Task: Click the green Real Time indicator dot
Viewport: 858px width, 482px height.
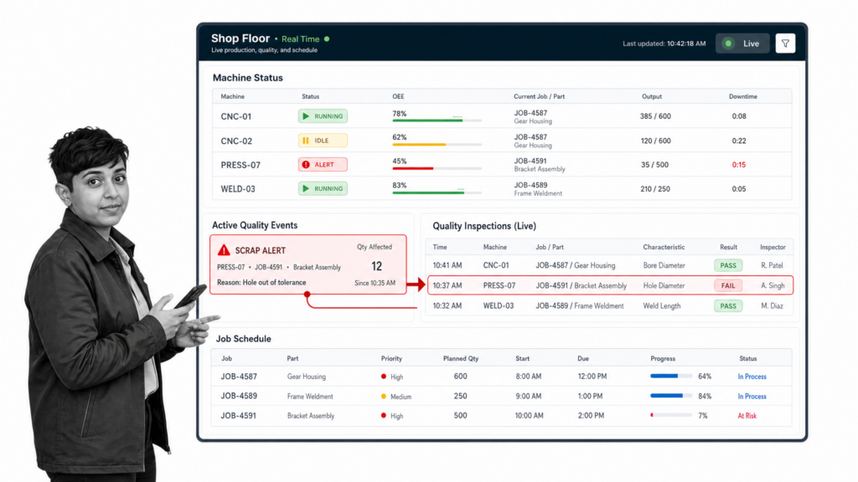Action: [x=327, y=38]
